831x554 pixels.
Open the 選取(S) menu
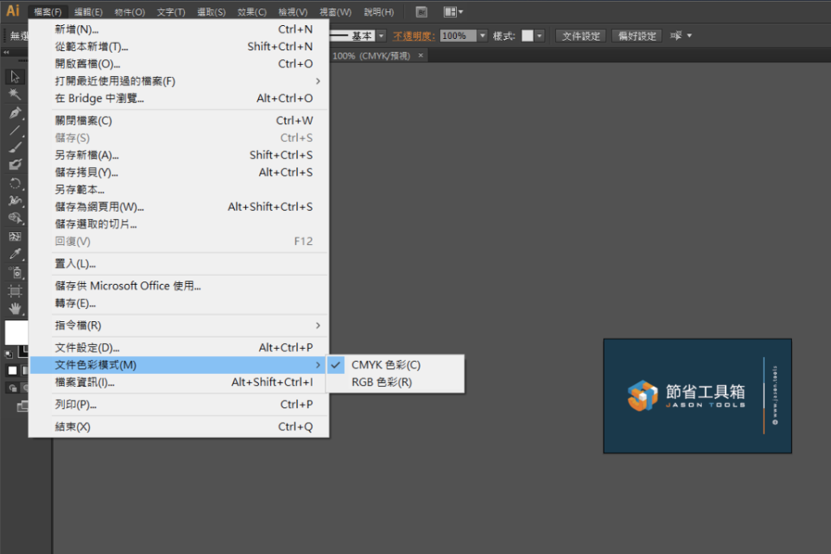point(211,11)
